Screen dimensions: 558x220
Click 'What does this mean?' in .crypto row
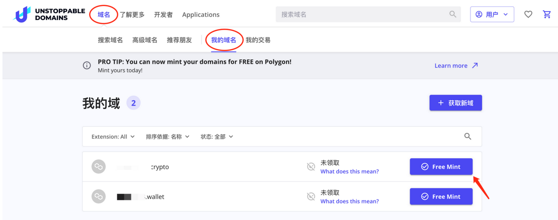pos(350,171)
